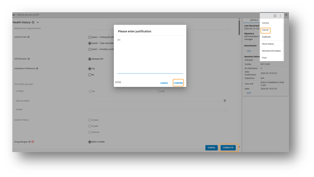Viewport: 314px width, 177px height.
Task: Open the three-dot more options icon
Action: point(280,16)
